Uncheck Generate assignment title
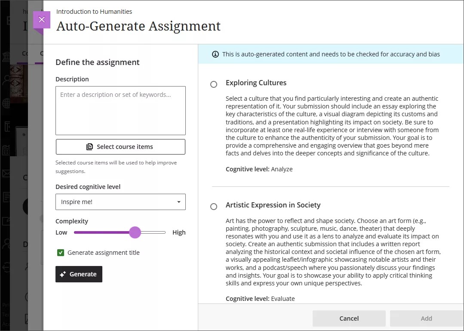 coord(61,253)
